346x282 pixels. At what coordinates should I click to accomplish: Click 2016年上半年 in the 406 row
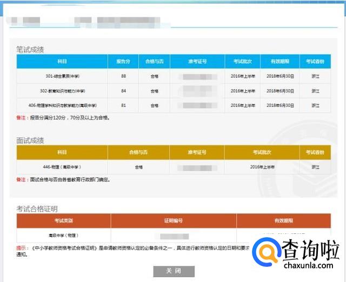243,105
